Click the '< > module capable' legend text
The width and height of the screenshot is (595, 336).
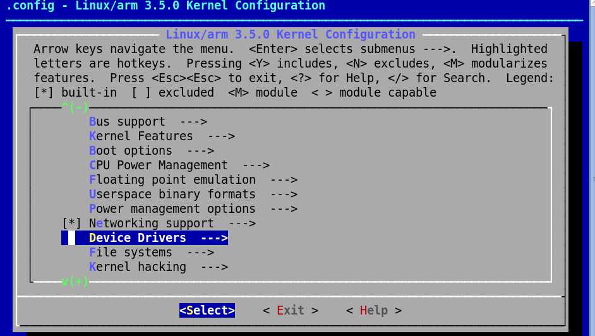[x=374, y=93]
